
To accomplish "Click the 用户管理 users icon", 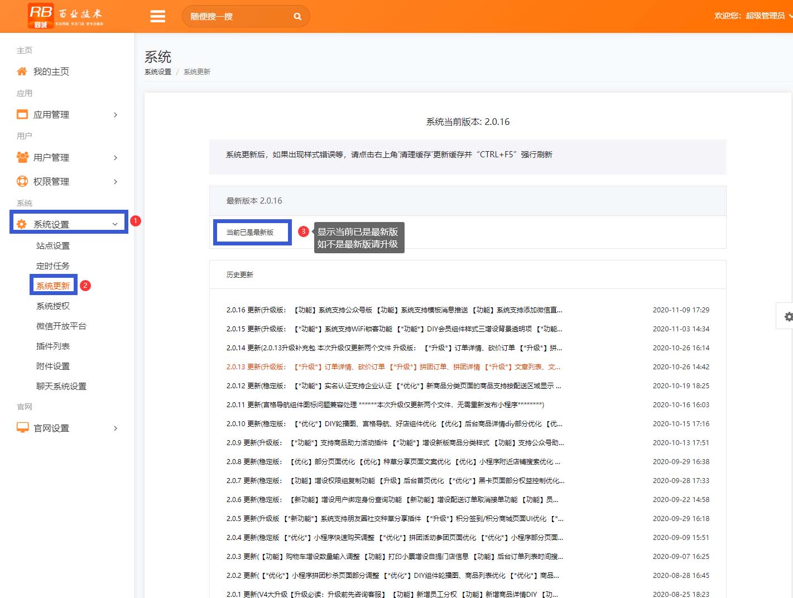I will [x=22, y=157].
